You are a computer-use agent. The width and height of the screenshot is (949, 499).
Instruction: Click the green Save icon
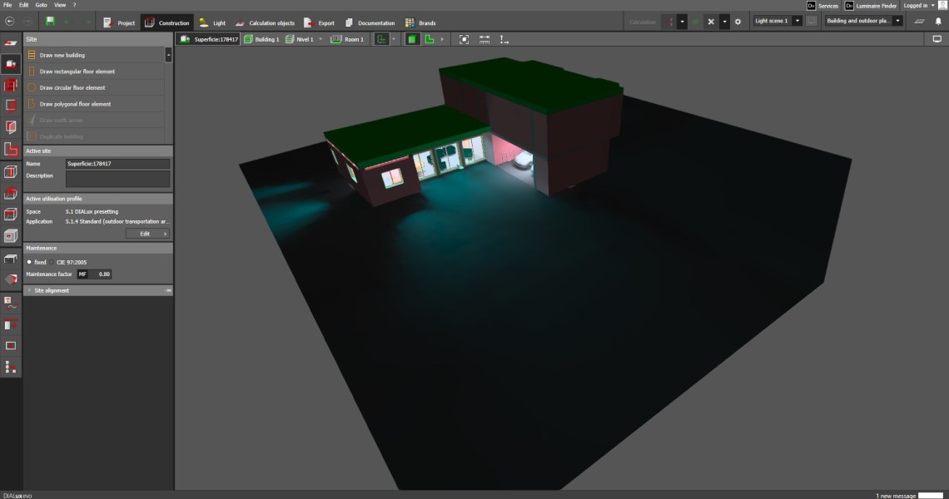(x=50, y=22)
